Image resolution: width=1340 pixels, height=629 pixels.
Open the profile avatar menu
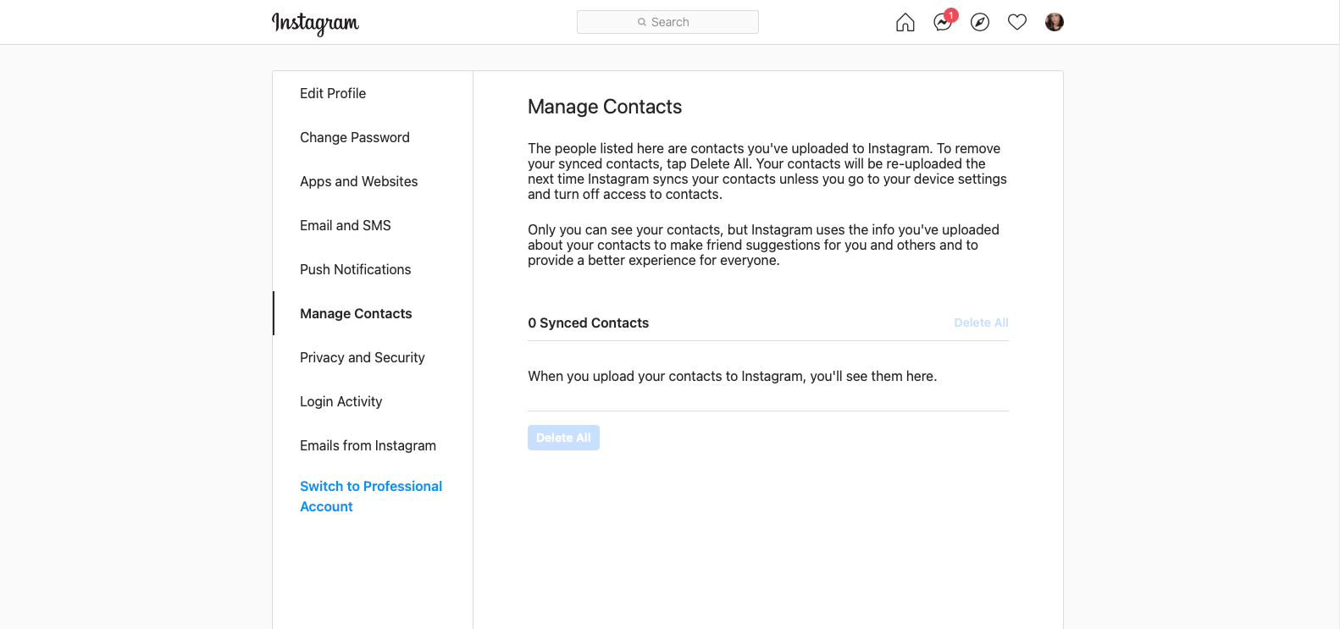(1055, 22)
